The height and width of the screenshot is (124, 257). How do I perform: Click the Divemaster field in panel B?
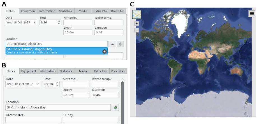[33, 120]
